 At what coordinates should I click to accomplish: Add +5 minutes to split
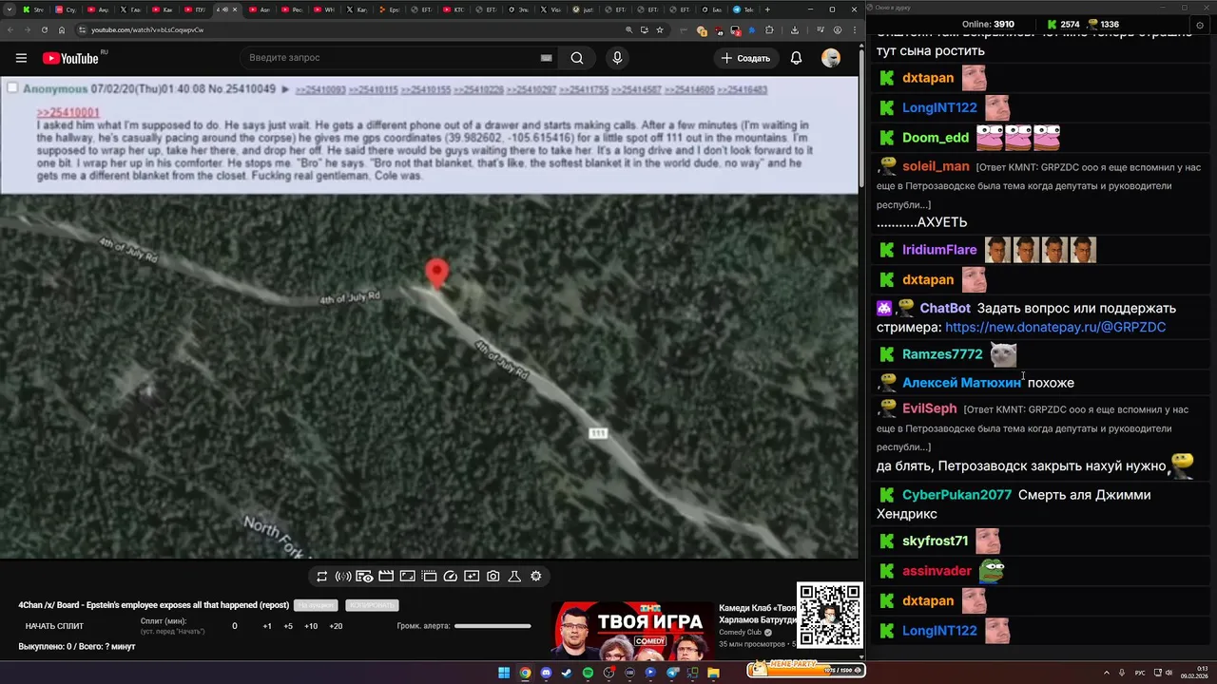[x=288, y=626]
